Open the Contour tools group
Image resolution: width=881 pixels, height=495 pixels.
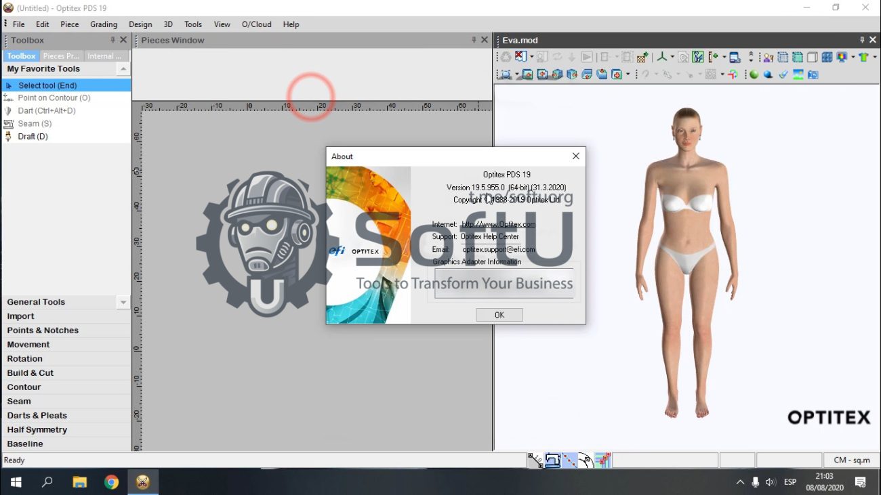click(x=66, y=387)
